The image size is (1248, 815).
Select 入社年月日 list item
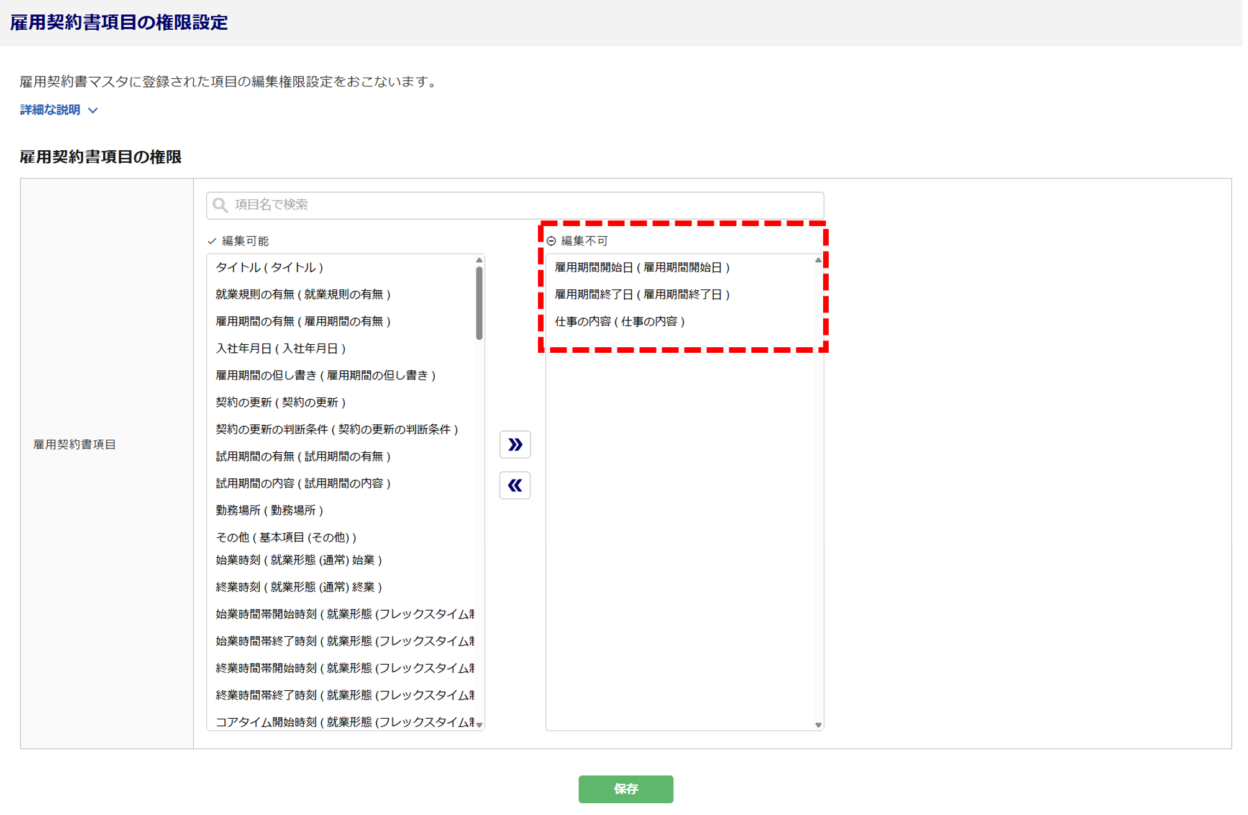coord(280,348)
